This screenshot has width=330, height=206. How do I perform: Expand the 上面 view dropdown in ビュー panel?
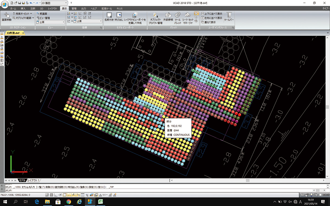tap(64, 22)
